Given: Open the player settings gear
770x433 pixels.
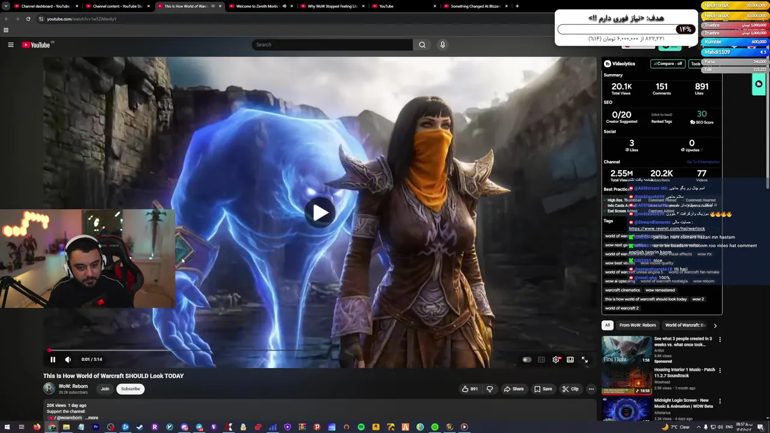Looking at the screenshot, I should point(556,360).
